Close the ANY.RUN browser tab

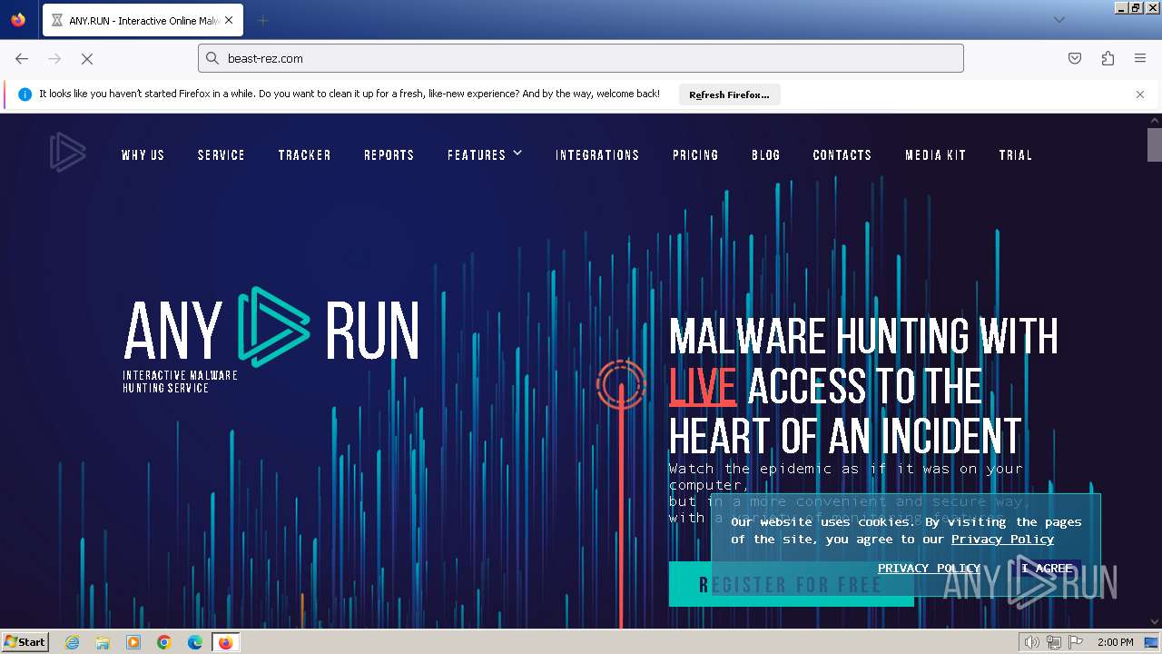pos(229,20)
